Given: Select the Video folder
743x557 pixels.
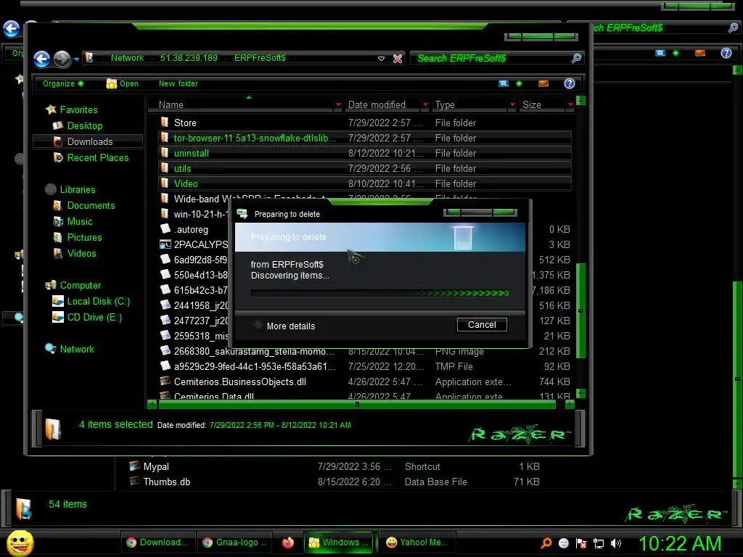Looking at the screenshot, I should click(365, 183).
